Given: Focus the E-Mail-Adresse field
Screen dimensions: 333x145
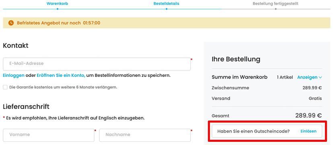Looking at the screenshot, I should point(97,64).
